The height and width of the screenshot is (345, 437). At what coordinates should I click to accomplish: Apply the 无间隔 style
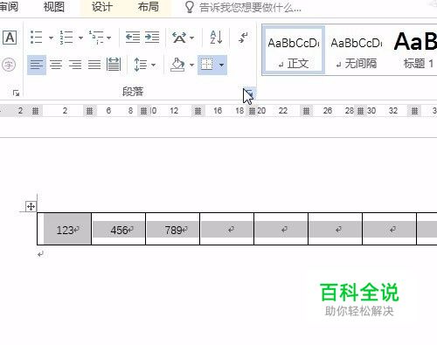pos(357,50)
